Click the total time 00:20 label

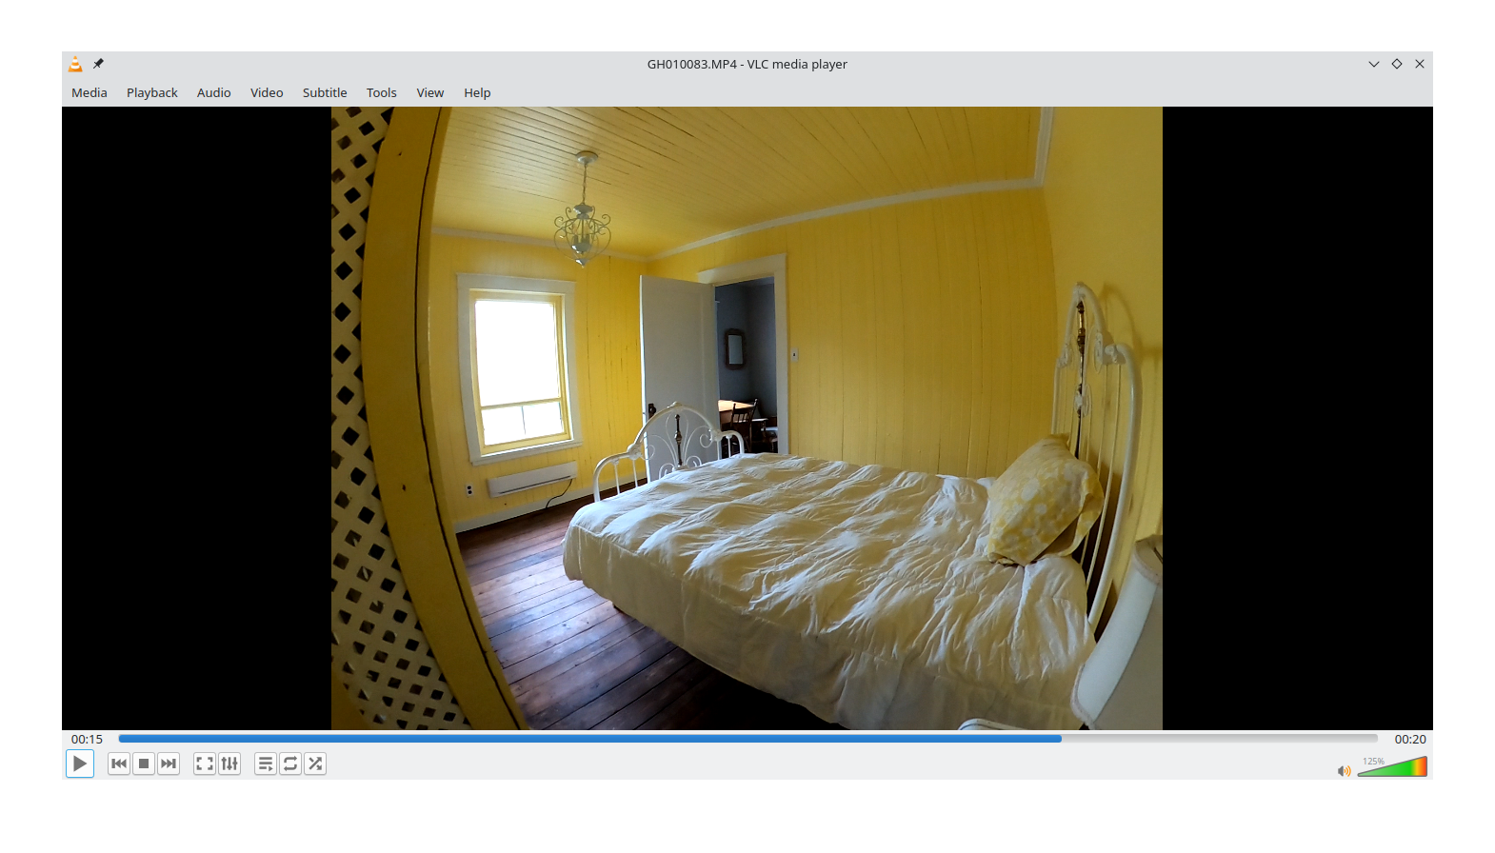click(x=1410, y=739)
